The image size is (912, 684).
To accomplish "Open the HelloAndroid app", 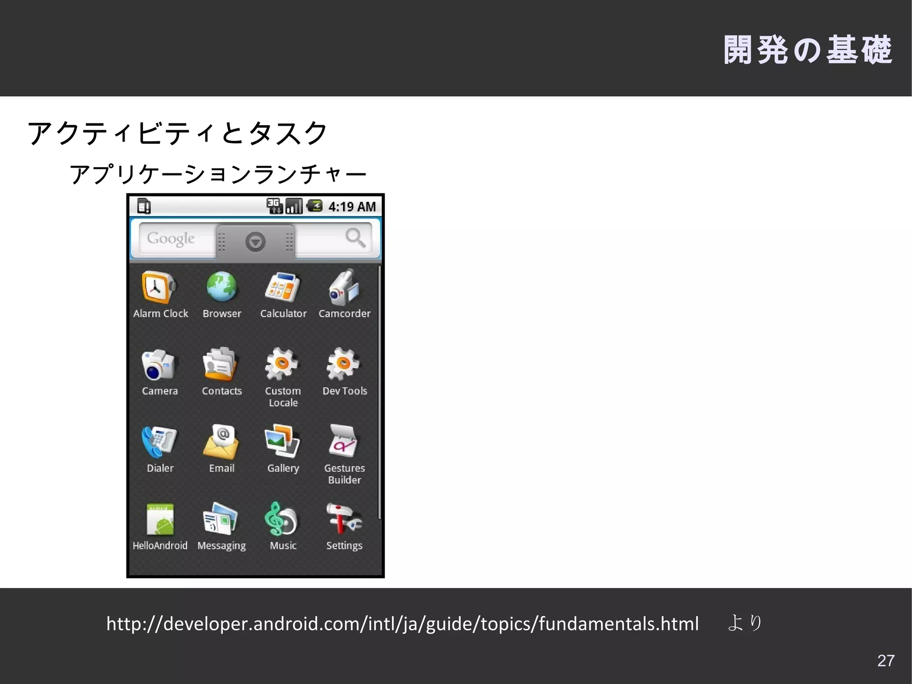I will coord(160,527).
